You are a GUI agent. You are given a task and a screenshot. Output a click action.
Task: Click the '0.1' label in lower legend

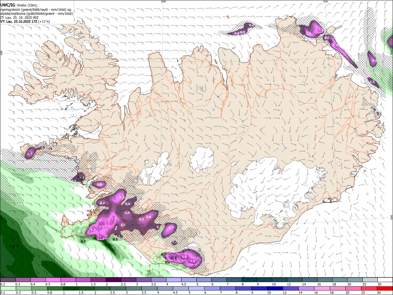2,293
